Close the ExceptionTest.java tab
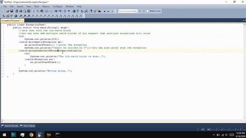 point(23,20)
